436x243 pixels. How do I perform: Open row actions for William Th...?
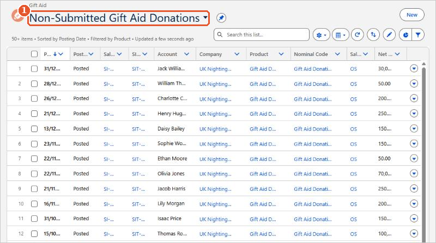pyautogui.click(x=414, y=83)
